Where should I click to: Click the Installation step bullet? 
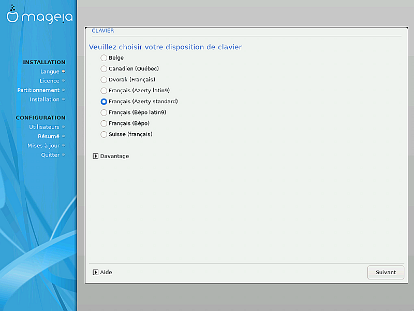(63, 100)
